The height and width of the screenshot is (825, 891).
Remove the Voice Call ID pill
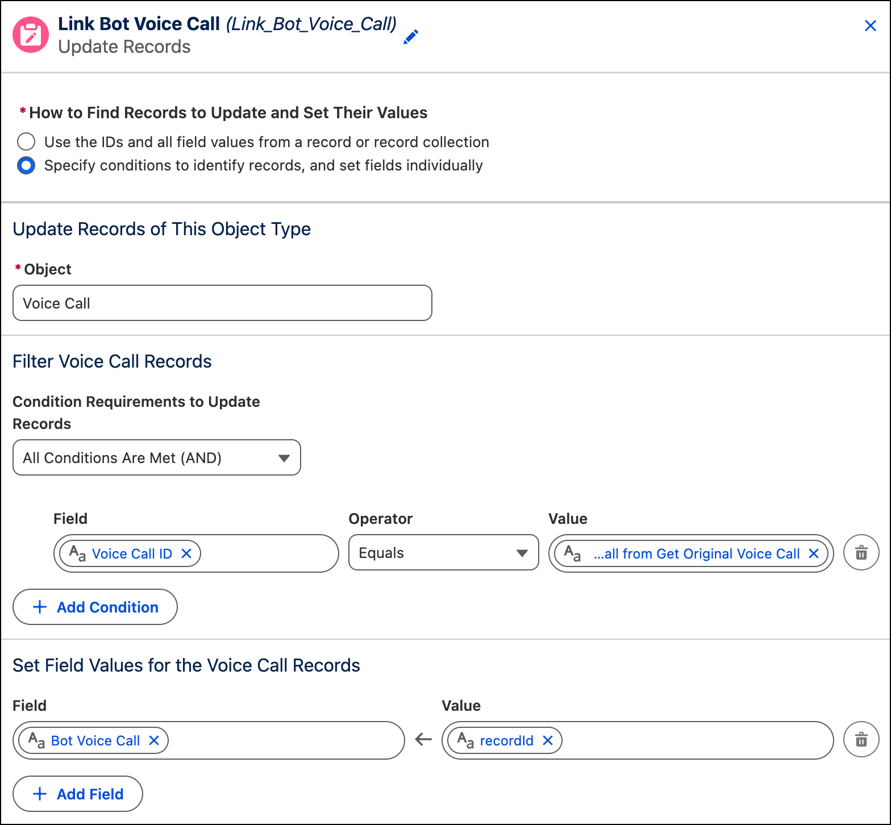click(186, 553)
